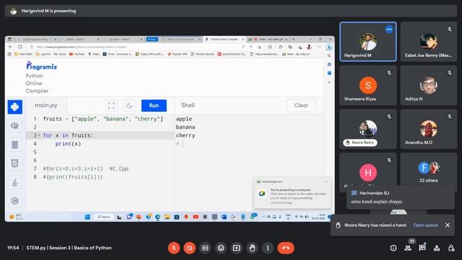Screen dimensions: 462x260
Task: Open meeting details info icon
Action: [x=393, y=248]
